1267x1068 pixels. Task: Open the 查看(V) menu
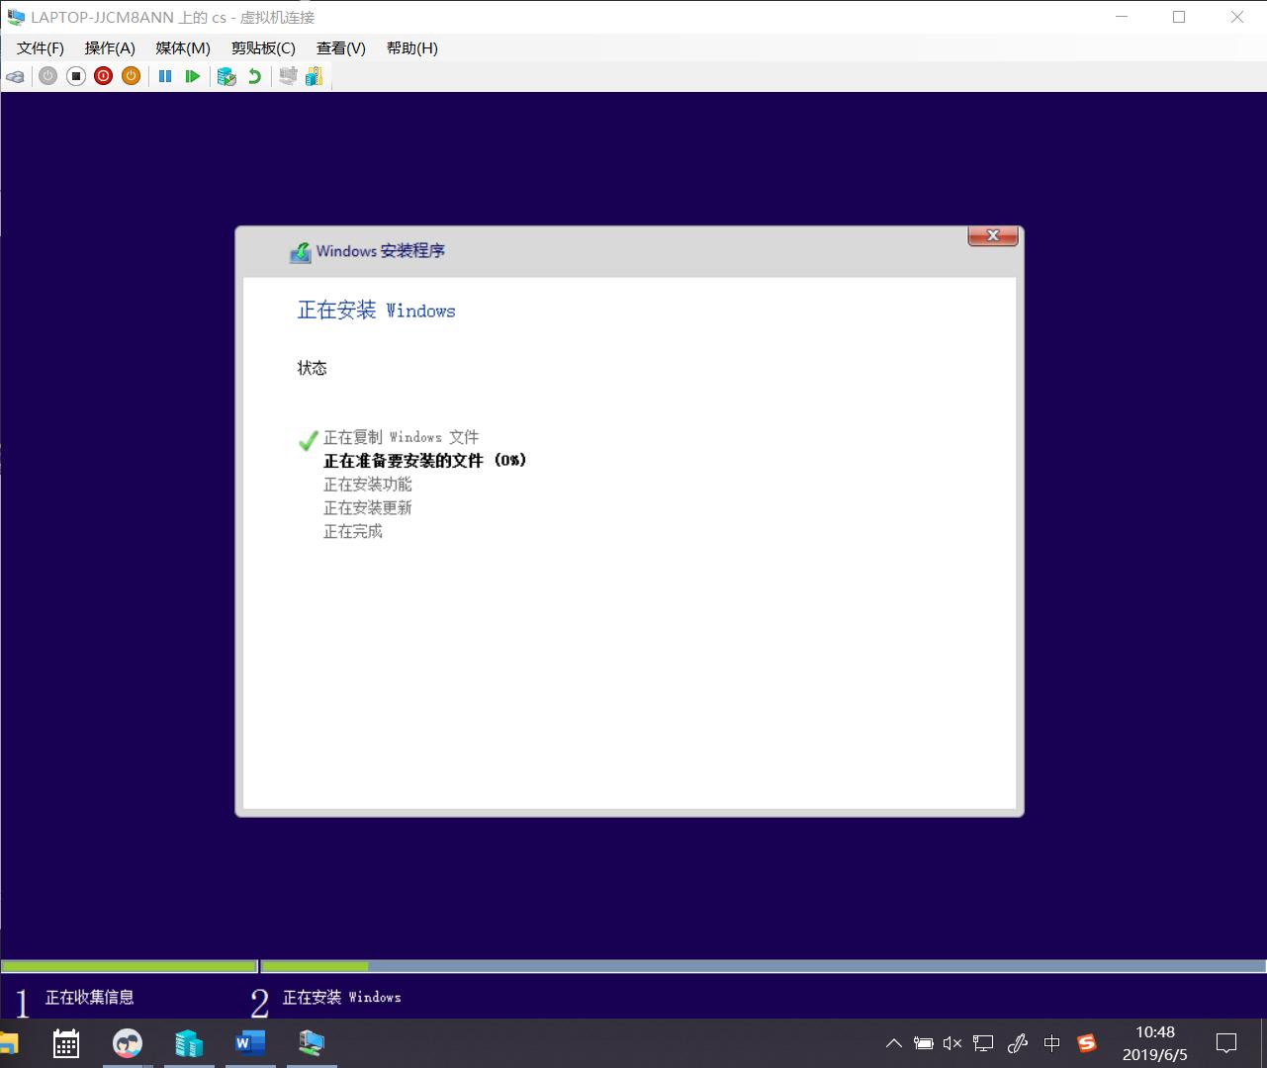click(x=341, y=48)
